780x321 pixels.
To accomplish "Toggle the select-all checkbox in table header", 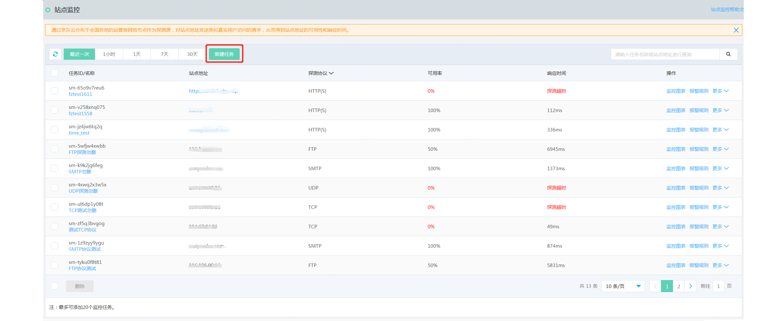I will click(x=54, y=73).
